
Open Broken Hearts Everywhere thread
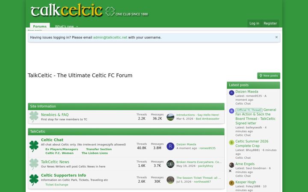199,162
